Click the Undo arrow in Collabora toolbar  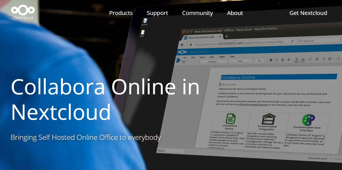click(x=190, y=62)
